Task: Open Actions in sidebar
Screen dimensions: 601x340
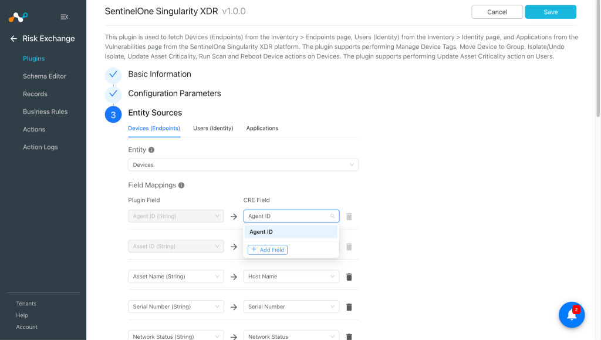Action: pos(34,129)
